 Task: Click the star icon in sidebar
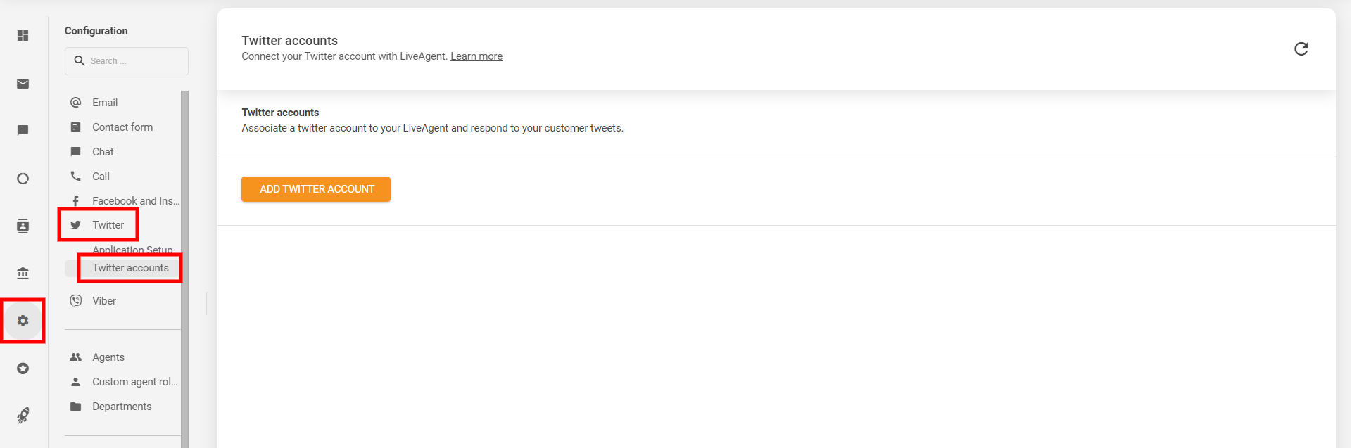tap(23, 369)
